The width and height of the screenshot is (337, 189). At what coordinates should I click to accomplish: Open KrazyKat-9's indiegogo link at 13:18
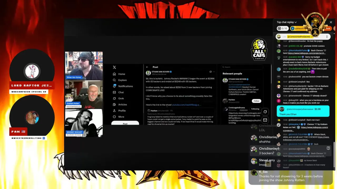[x=305, y=129]
